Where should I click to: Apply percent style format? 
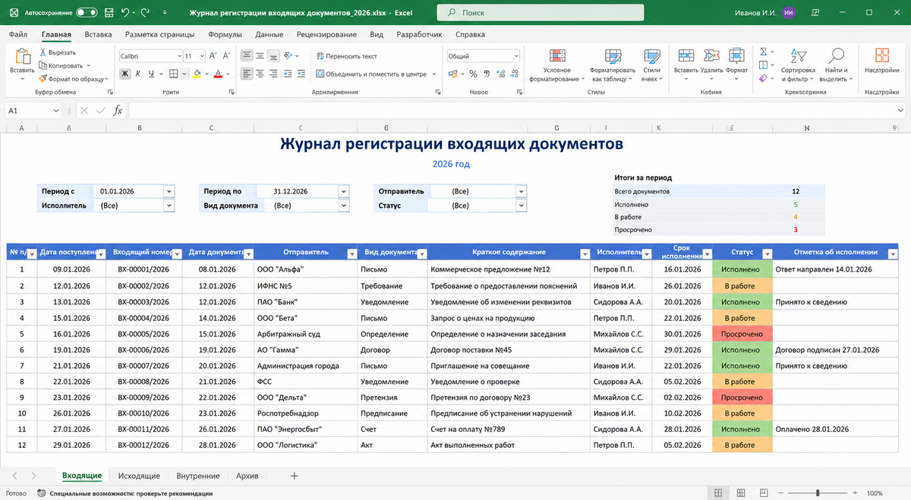tap(473, 74)
